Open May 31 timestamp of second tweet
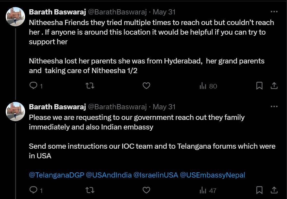 pyautogui.click(x=164, y=107)
